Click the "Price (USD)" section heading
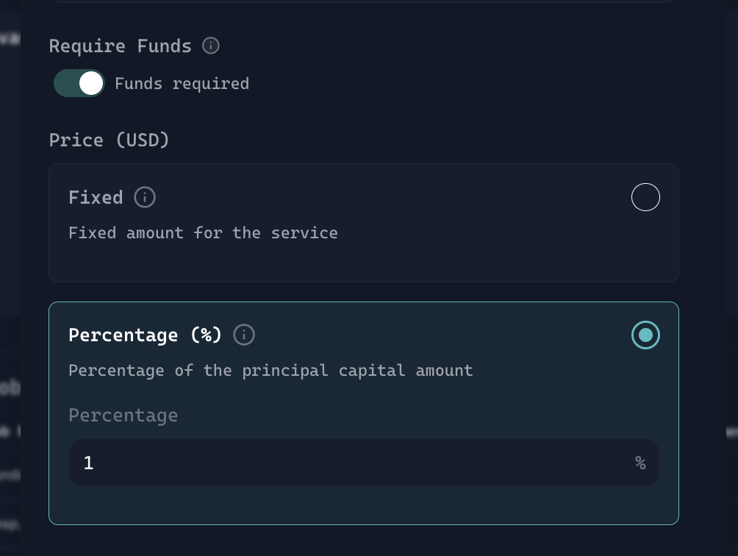 pos(109,140)
